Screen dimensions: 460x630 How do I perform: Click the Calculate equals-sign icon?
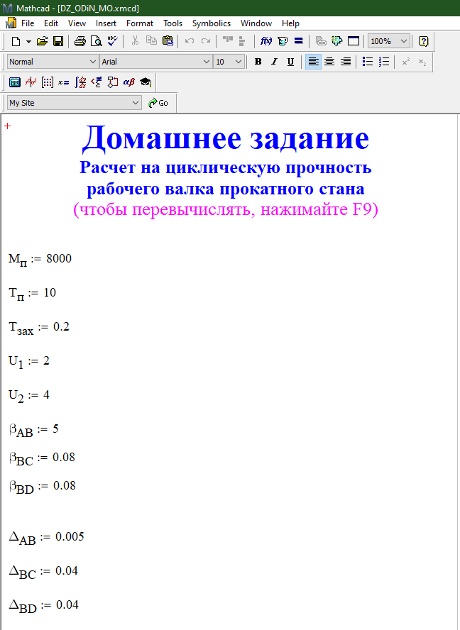[x=298, y=41]
